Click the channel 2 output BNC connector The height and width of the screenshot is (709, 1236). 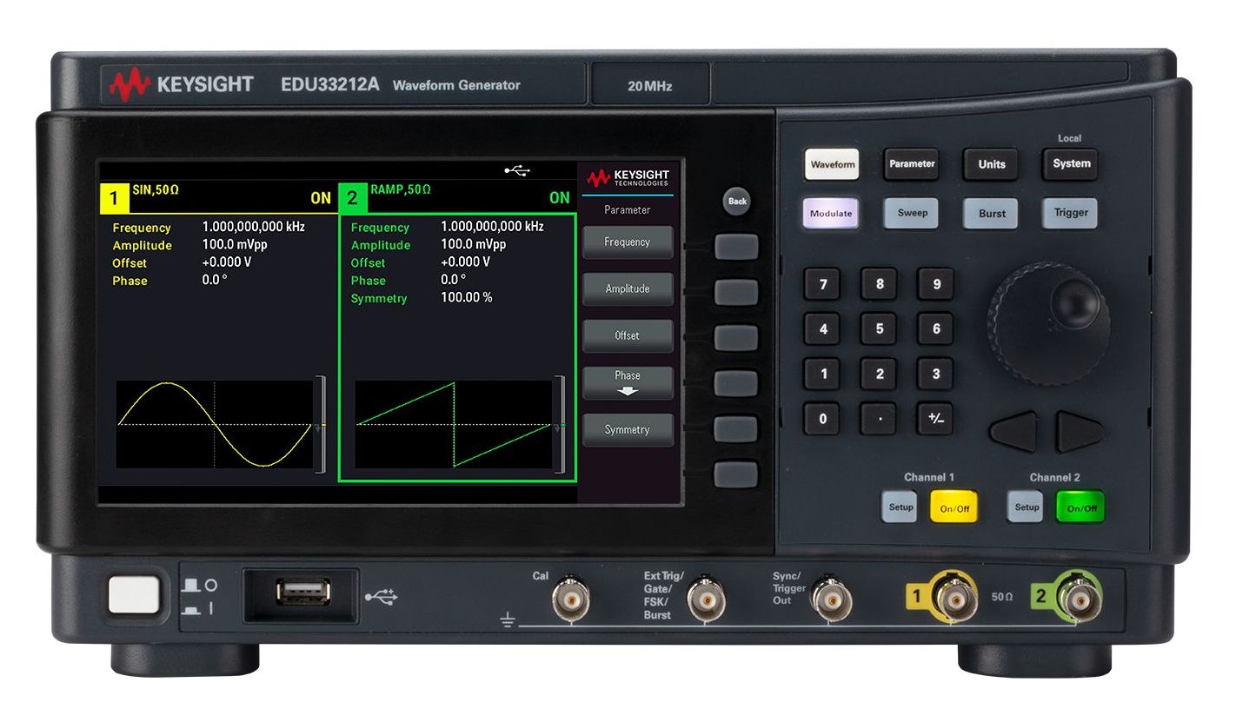coord(1079,598)
